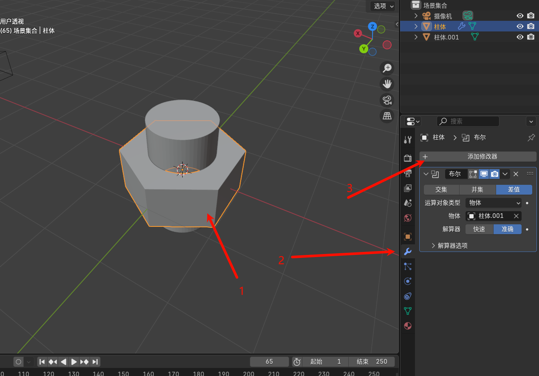
Task: Open the Physics properties tab
Action: tap(408, 281)
